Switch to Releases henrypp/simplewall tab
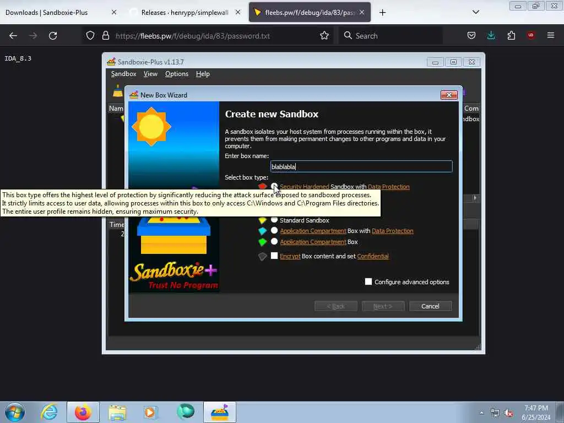Screen dimensions: 564x423 (x=185, y=13)
